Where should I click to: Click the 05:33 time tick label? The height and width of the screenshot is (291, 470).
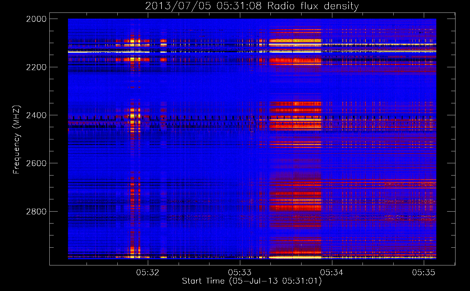coord(240,272)
